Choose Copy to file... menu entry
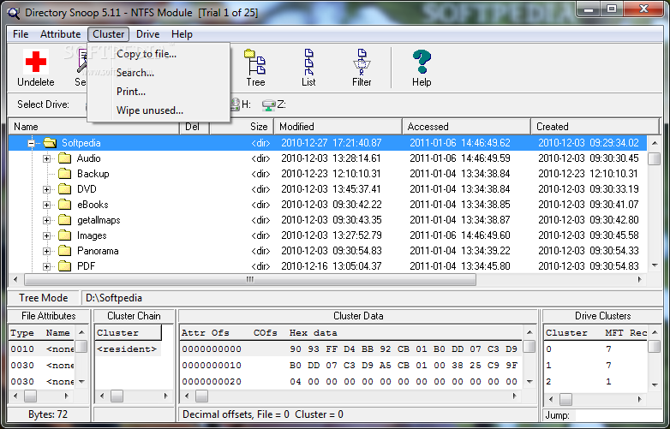670x429 pixels. (x=159, y=54)
